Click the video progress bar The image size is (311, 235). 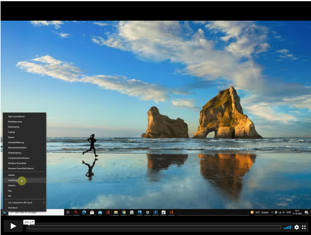154,227
